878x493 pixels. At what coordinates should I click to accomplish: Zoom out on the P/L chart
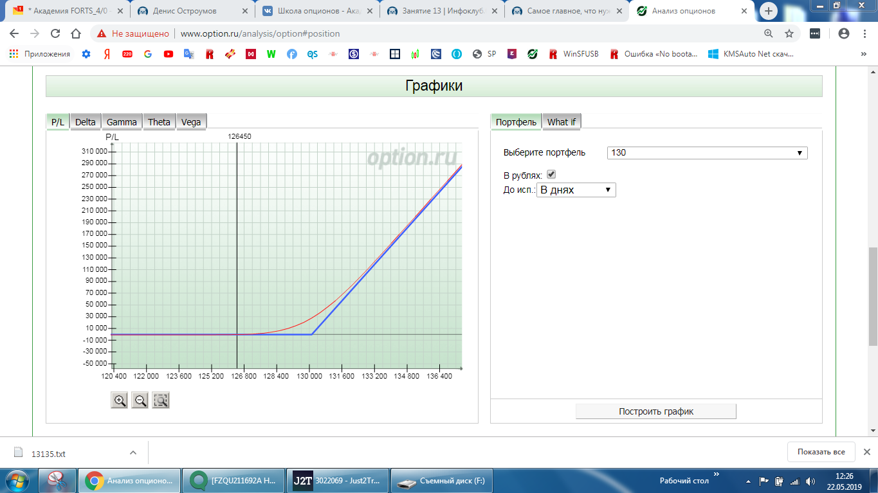pyautogui.click(x=140, y=400)
